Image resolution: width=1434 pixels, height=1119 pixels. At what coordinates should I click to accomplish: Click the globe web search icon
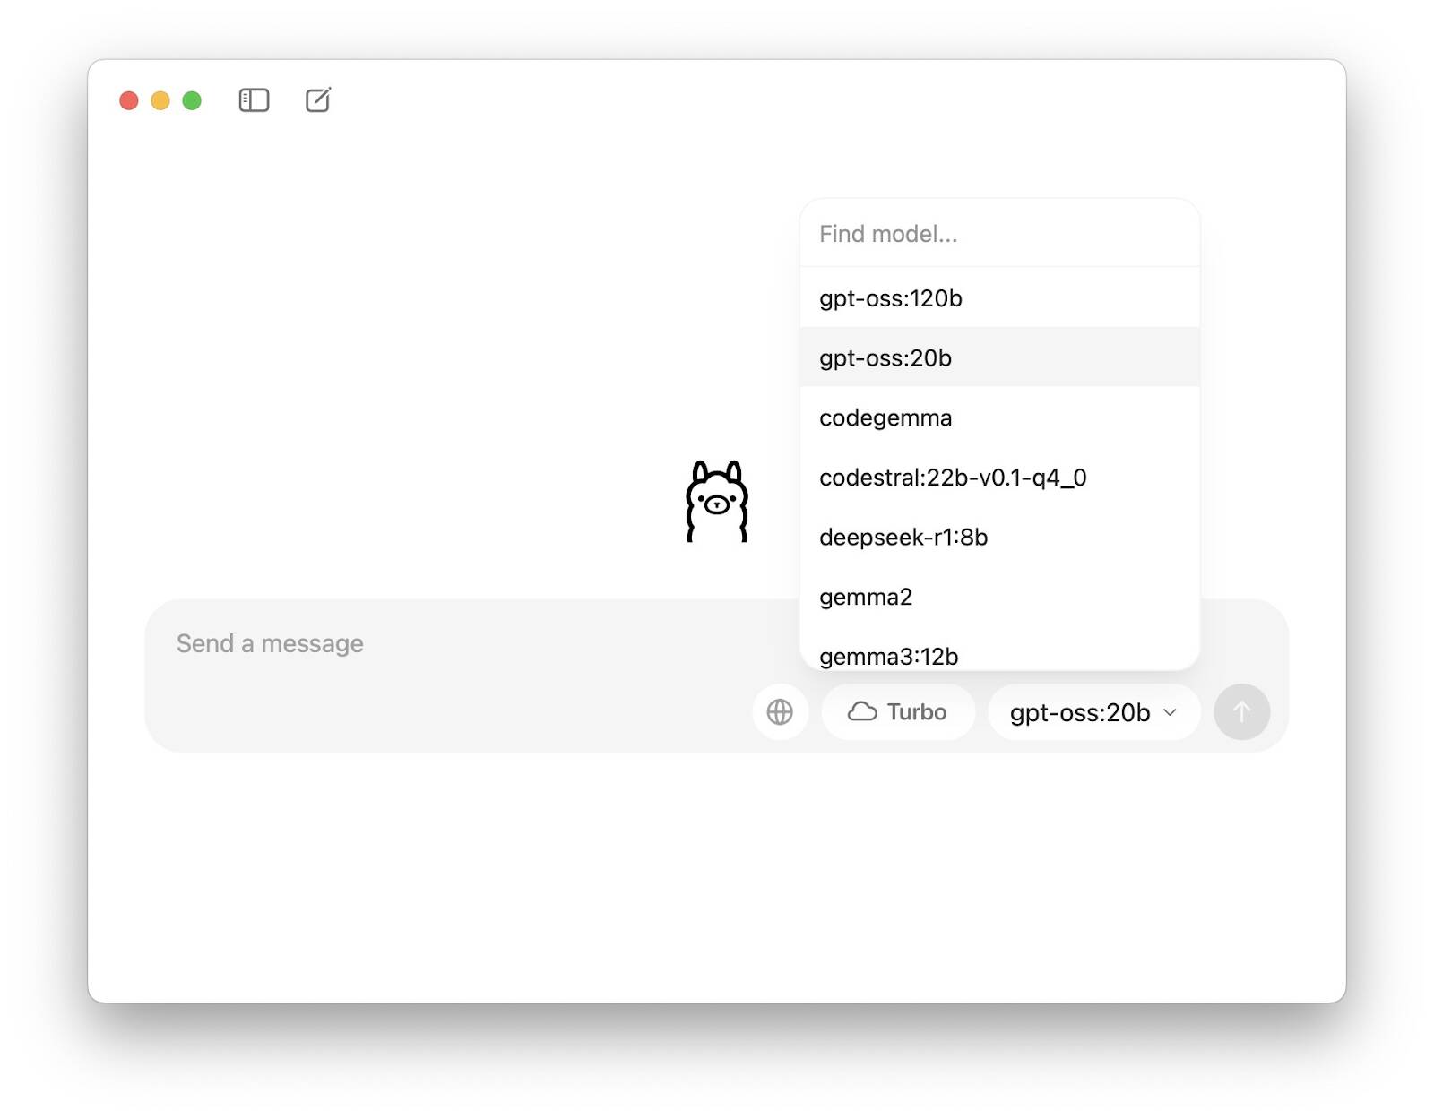click(780, 712)
